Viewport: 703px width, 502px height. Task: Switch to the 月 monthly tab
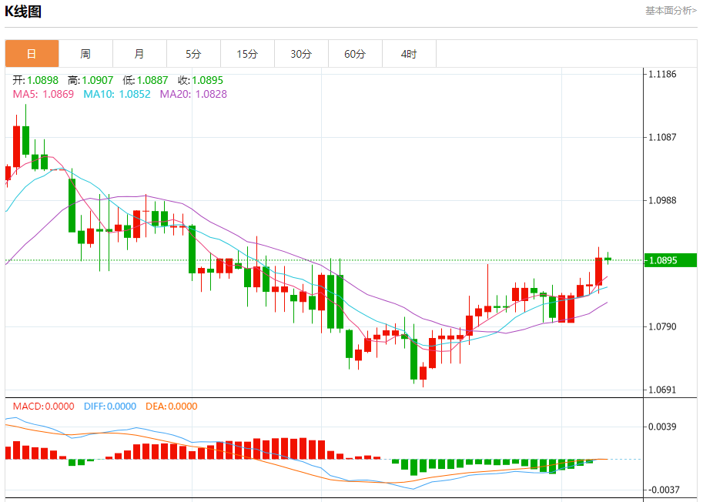click(139, 54)
